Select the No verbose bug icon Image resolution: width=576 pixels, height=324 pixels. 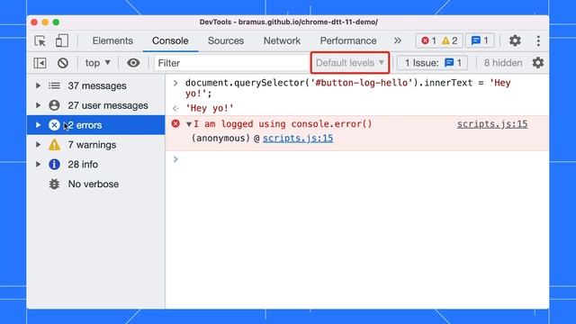pyautogui.click(x=54, y=184)
